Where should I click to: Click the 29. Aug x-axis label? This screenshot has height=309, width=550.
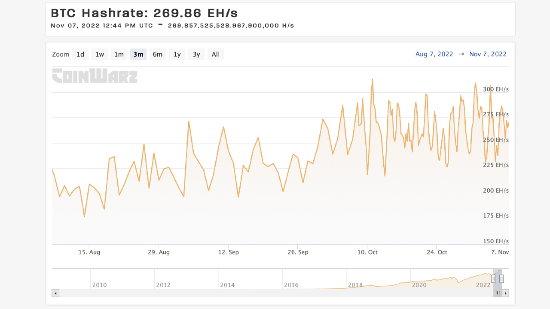click(159, 252)
